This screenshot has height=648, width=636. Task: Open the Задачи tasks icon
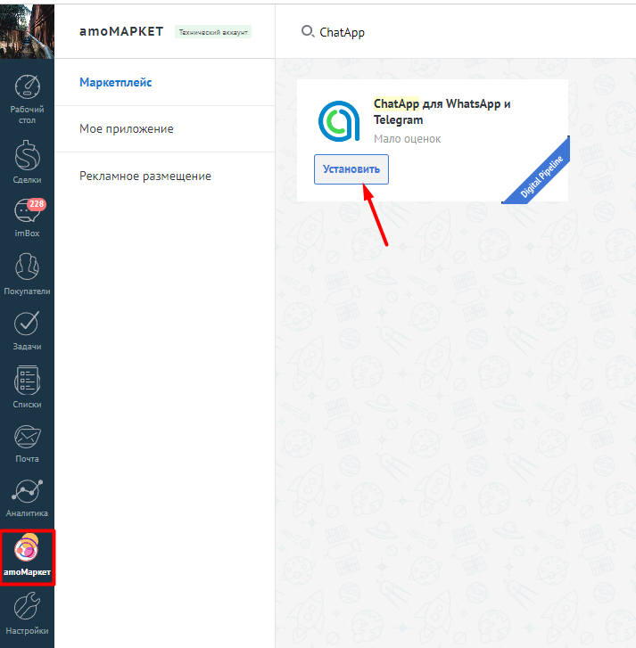27,328
